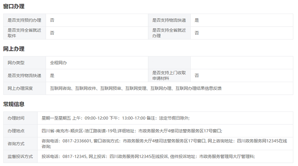Select the 是否支持预约办理 label cell
The image size is (298, 166).
24,20
